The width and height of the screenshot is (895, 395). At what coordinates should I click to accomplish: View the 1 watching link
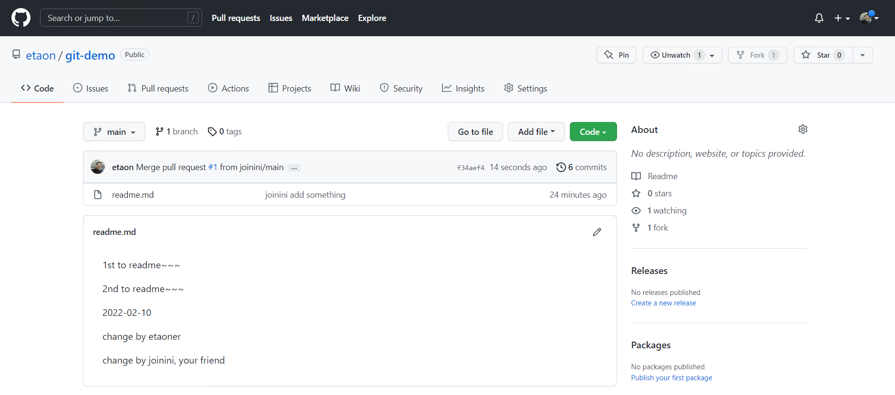(659, 211)
